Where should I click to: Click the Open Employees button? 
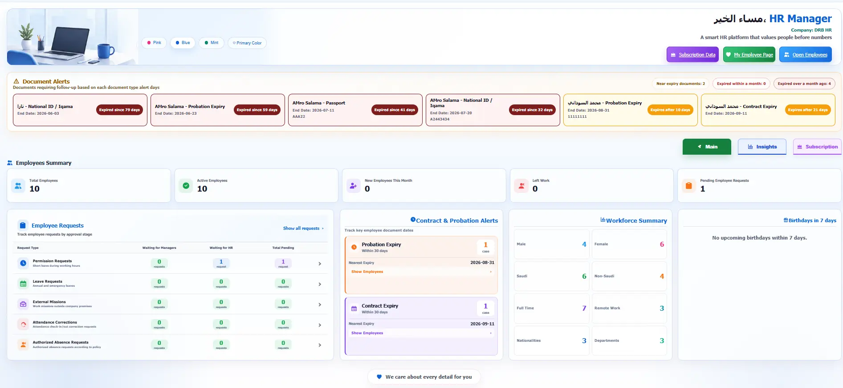point(805,55)
